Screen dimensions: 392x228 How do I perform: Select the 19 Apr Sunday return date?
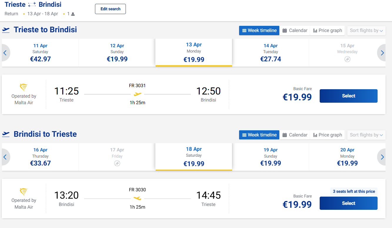(x=271, y=157)
